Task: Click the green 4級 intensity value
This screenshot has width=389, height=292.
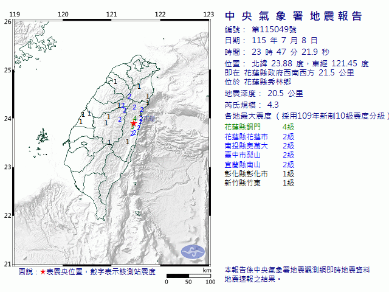Action: pos(289,127)
